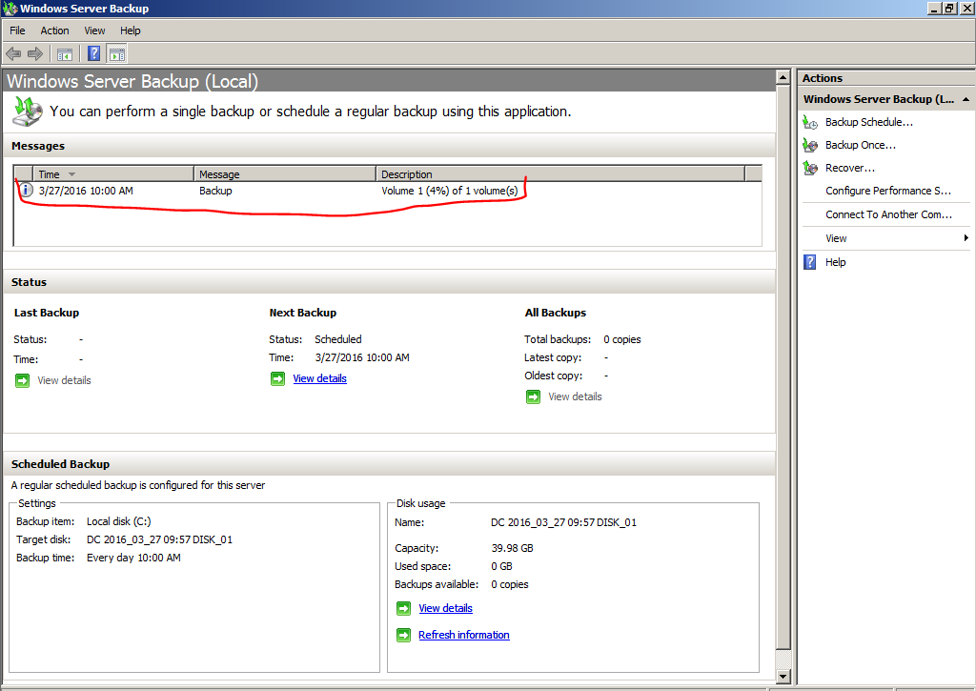The width and height of the screenshot is (976, 691).
Task: Click the Every day 10:00 AM backup time value
Action: pos(133,558)
